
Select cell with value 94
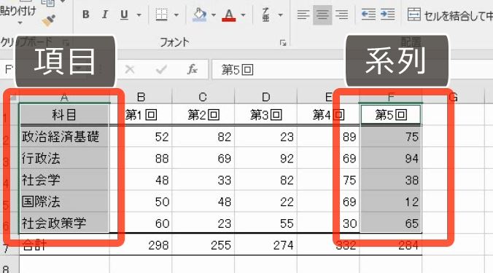click(x=391, y=159)
